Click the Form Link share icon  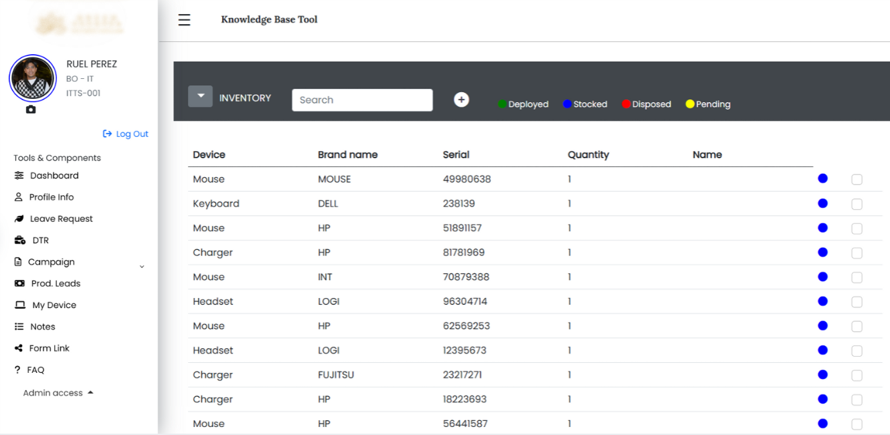(x=19, y=348)
